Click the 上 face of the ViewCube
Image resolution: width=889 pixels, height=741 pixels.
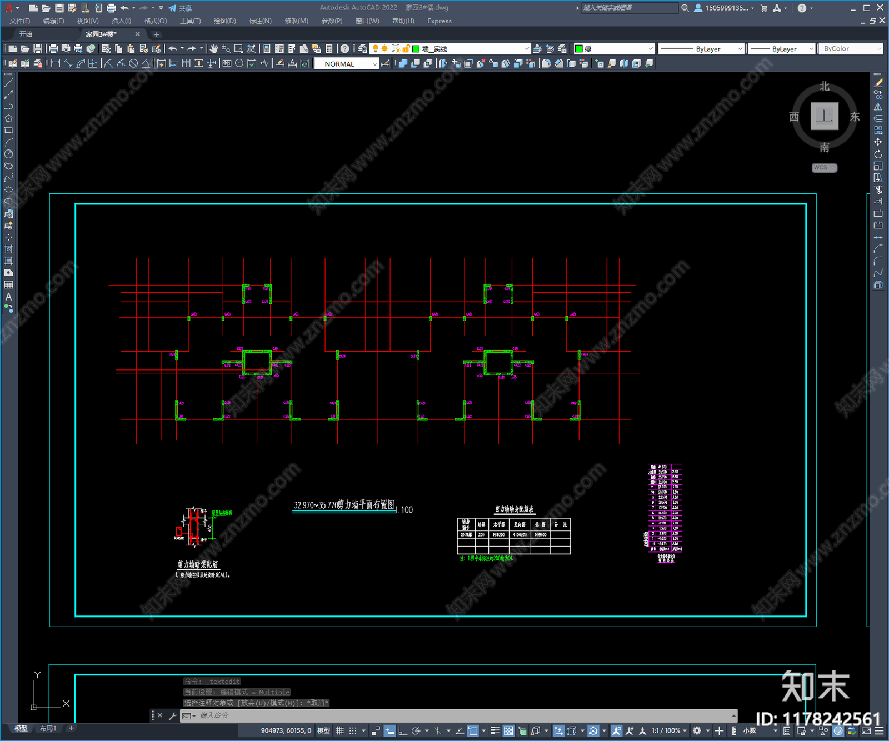825,116
